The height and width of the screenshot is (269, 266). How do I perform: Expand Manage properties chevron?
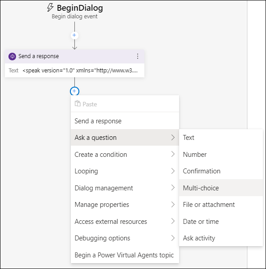173,205
